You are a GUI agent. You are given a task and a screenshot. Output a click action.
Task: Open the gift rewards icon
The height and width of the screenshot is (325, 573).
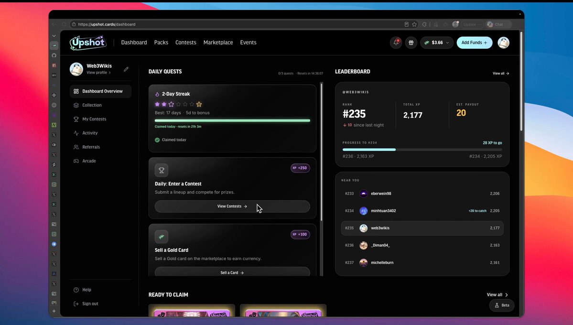point(411,43)
